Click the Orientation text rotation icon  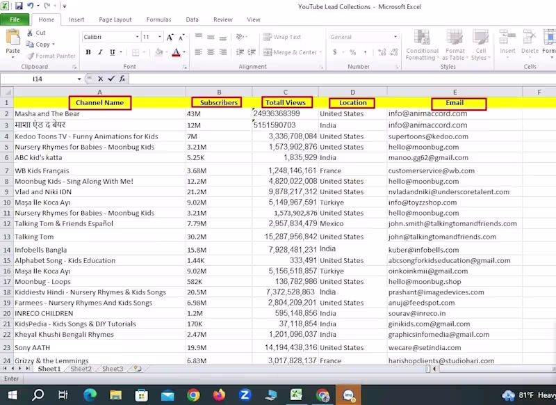point(240,37)
